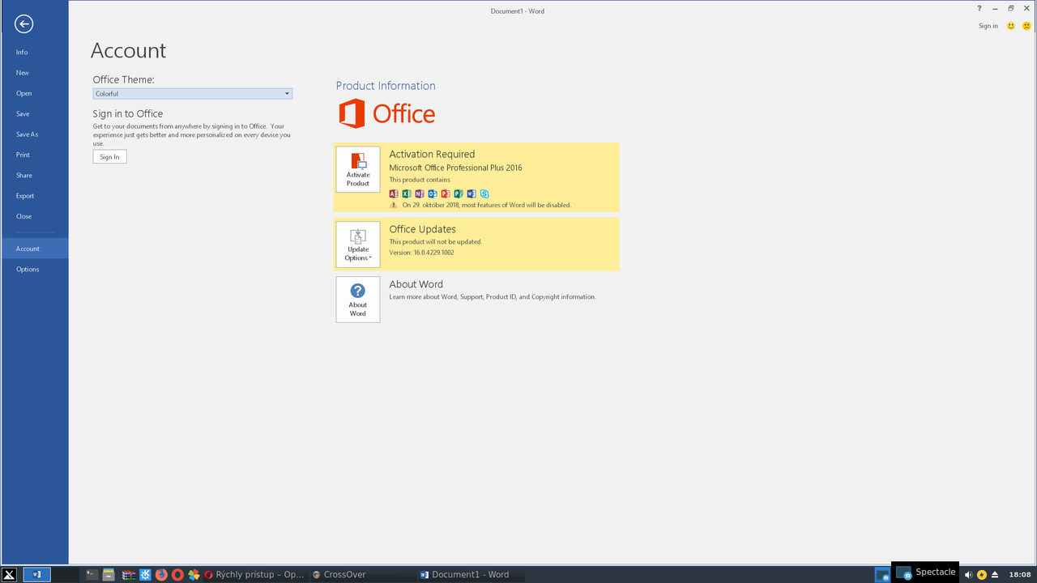The width and height of the screenshot is (1037, 583).
Task: Open the Update Options dropdown button
Action: 358,245
